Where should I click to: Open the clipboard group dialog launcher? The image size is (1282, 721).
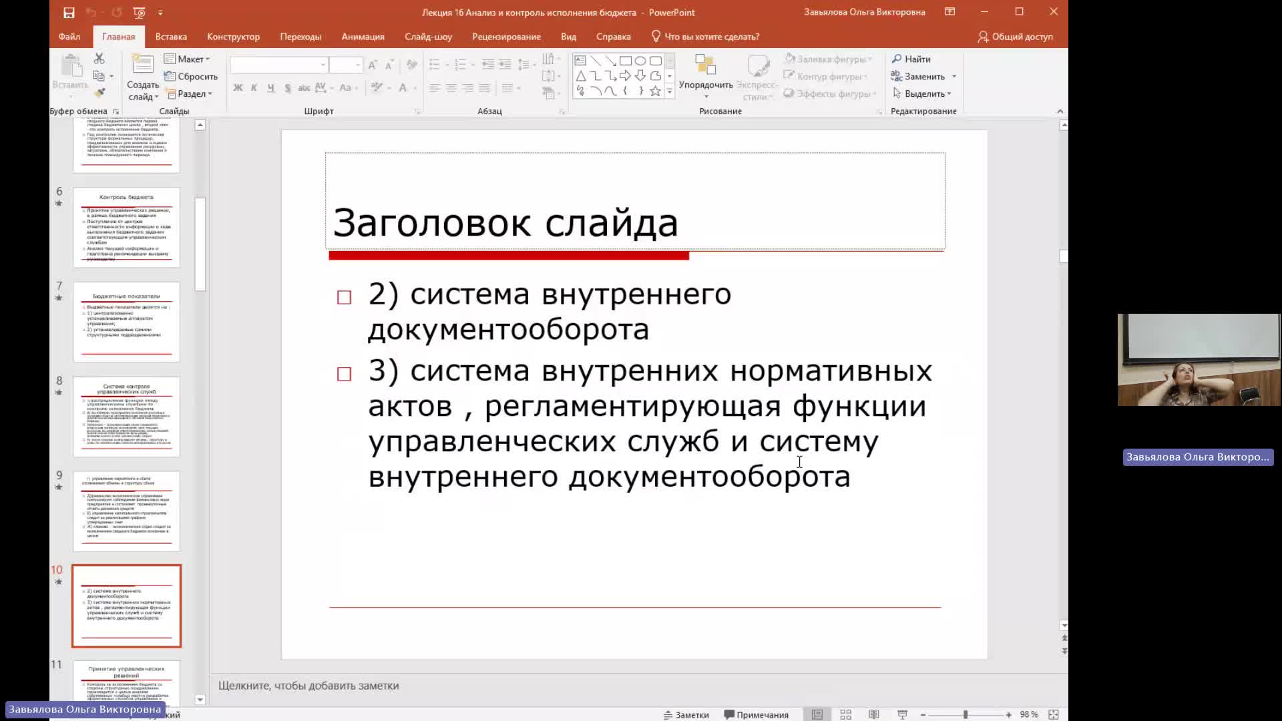(116, 111)
